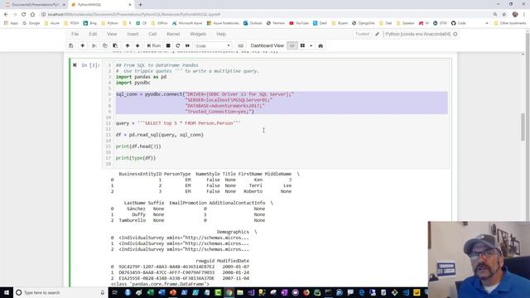Restart kernel and run all cells
This screenshot has width=530, height=298.
(x=188, y=46)
